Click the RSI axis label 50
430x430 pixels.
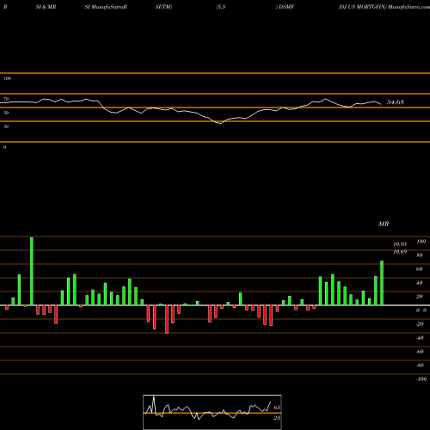click(6, 113)
